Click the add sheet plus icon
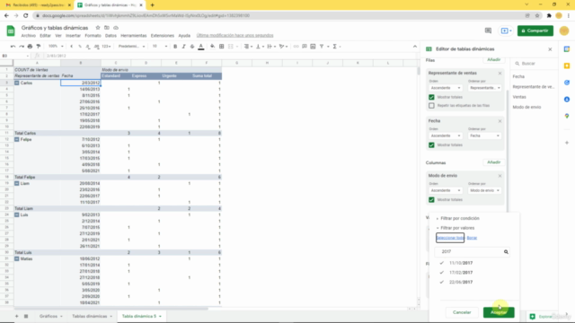This screenshot has height=323, width=575. click(16, 316)
